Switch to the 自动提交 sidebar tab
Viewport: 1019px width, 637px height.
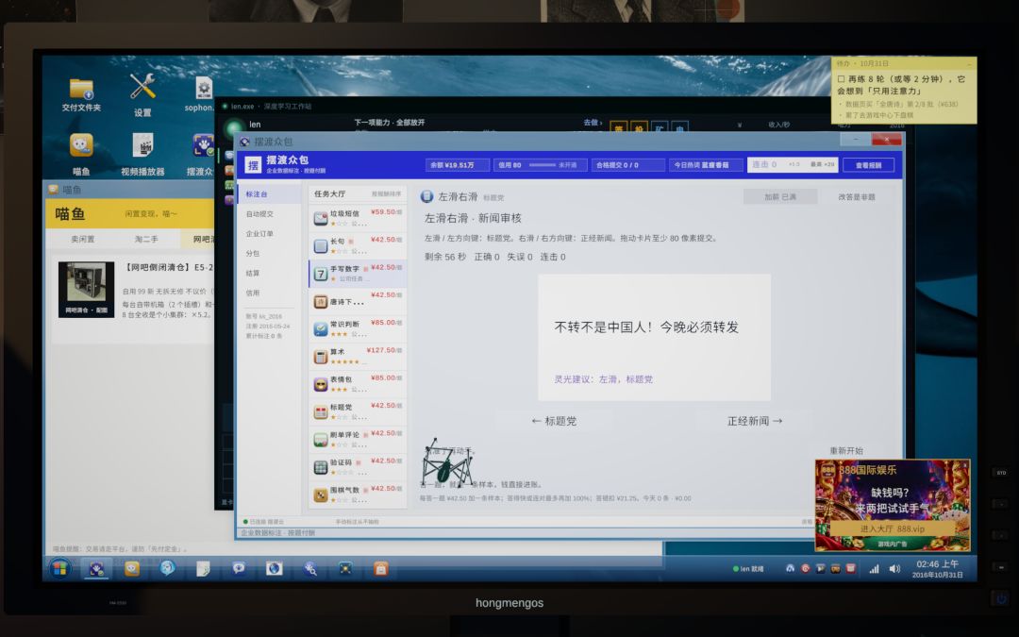pos(259,214)
